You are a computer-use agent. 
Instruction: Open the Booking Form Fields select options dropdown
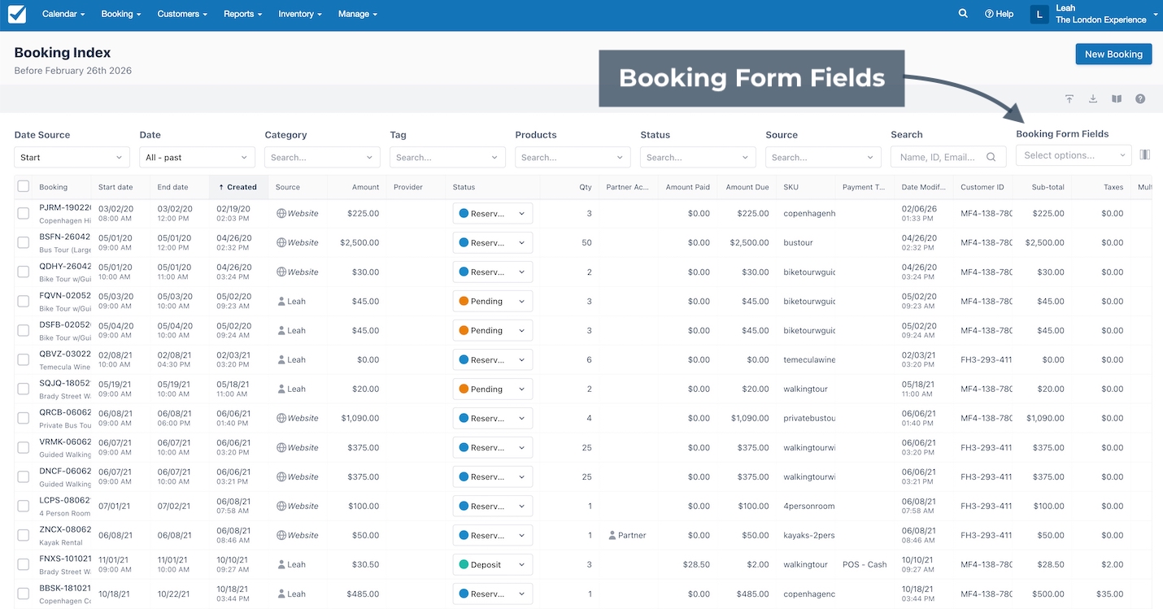pyautogui.click(x=1074, y=154)
